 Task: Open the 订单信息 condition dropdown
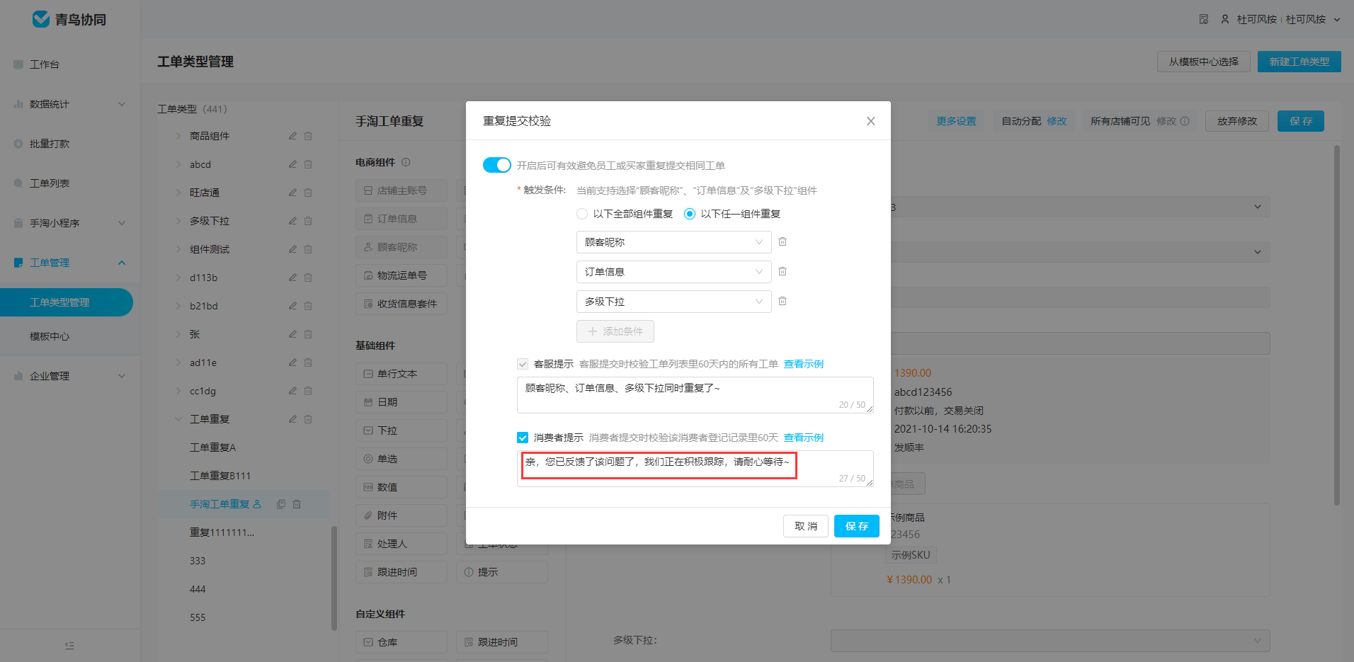(673, 272)
